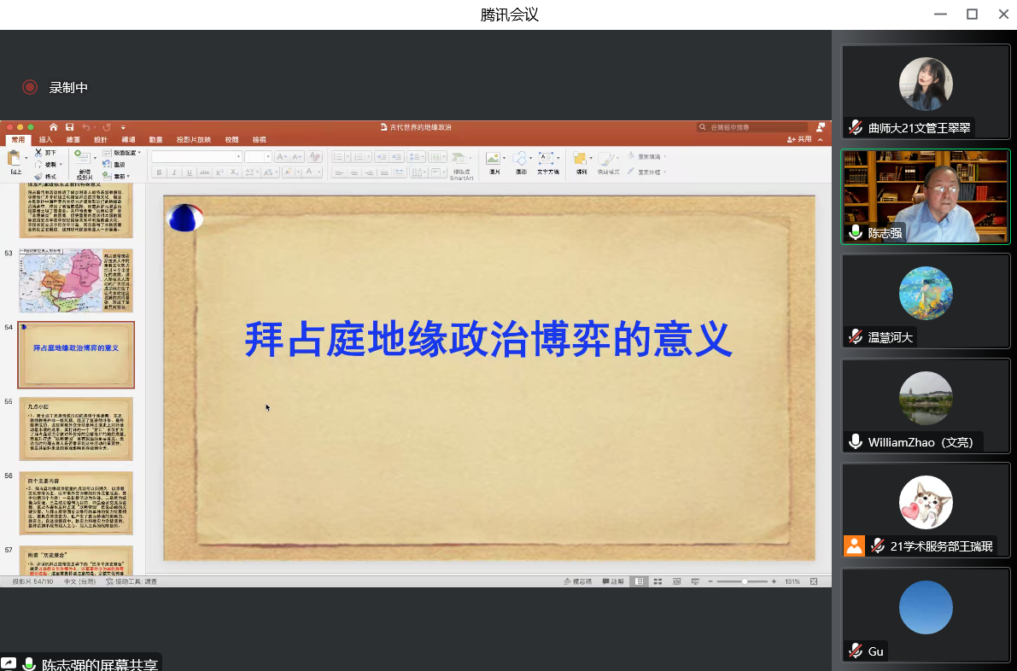Switch to slide sorter view in status bar

656,581
